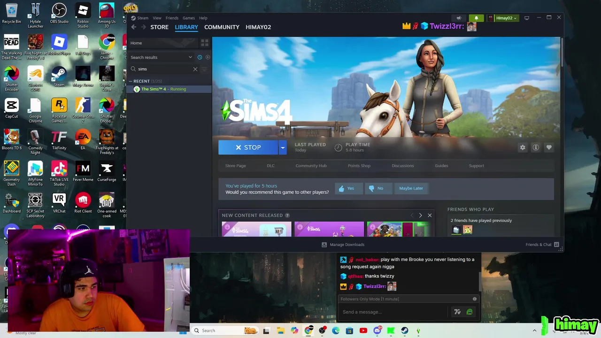Open YouTube from the taskbar
The height and width of the screenshot is (338, 601).
tap(363, 330)
